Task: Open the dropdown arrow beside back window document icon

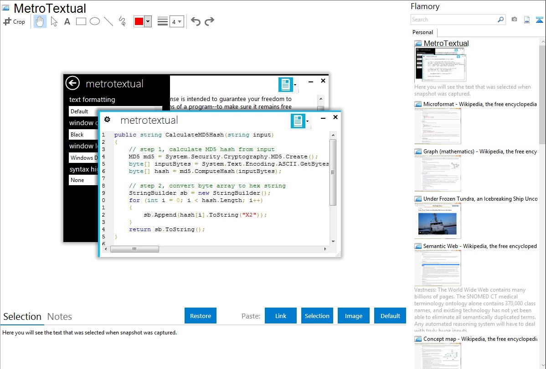Action: [x=295, y=85]
